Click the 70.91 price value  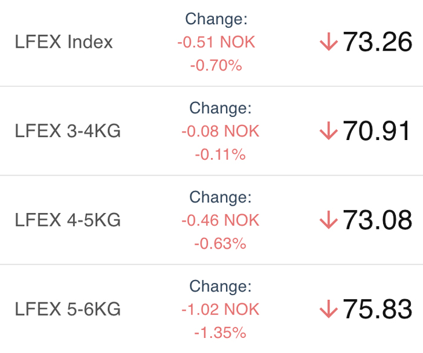click(376, 131)
